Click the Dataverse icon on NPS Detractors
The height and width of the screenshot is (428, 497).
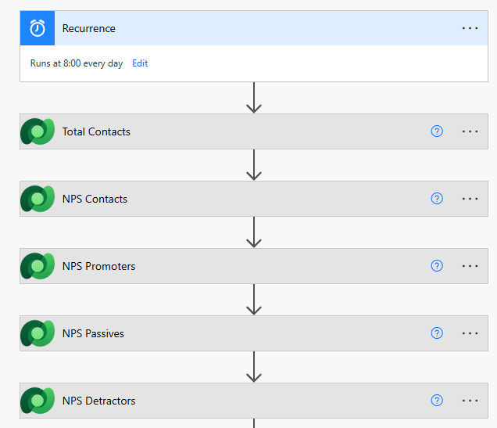(38, 401)
